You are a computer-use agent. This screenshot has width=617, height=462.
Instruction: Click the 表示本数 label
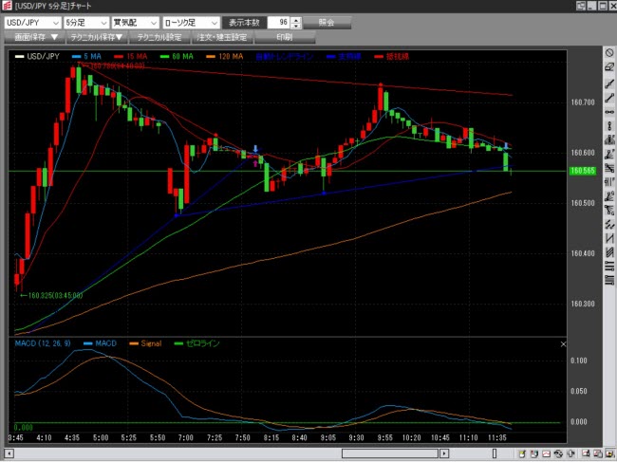coord(244,23)
